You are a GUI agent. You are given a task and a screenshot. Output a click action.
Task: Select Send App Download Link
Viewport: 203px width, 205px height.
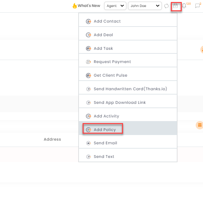click(128, 102)
